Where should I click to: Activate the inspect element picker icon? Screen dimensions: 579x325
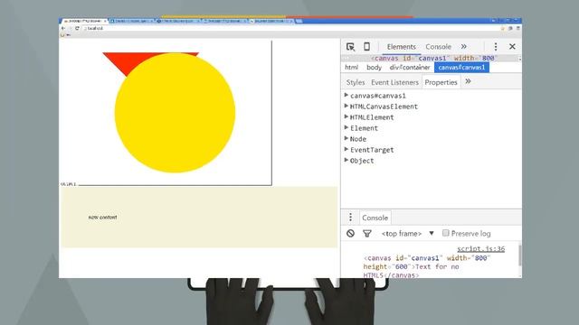pyautogui.click(x=350, y=47)
